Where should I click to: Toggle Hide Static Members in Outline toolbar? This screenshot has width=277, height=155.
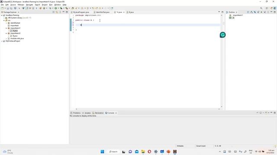pyautogui.click(x=258, y=12)
